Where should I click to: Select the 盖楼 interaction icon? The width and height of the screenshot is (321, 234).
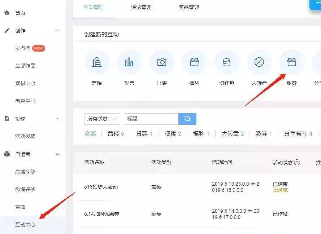[x=97, y=62]
